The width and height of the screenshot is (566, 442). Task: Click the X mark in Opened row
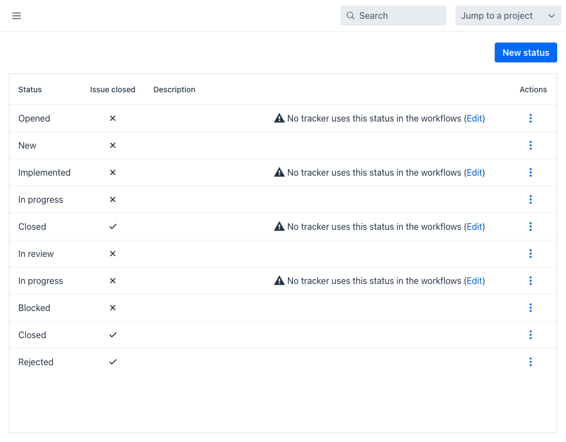pos(113,118)
